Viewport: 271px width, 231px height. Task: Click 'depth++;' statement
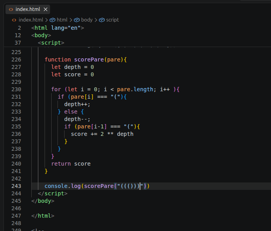(x=77, y=104)
